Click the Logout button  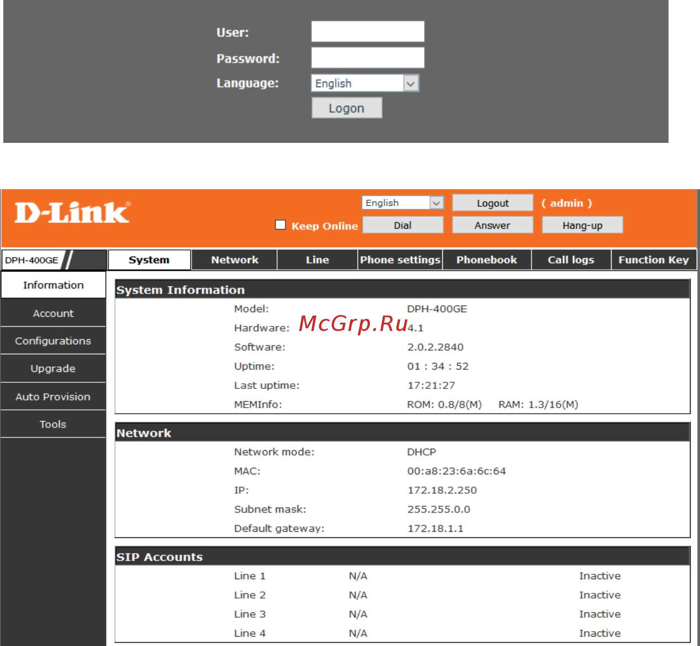(492, 203)
